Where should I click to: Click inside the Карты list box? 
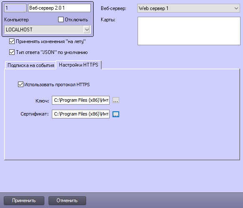pyautogui.click(x=189, y=31)
